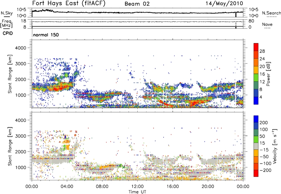Click the '16:00' time axis tick label

point(172,187)
